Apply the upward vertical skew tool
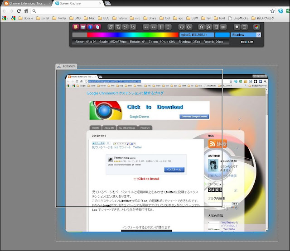Viewport: 290px width, 251px height. point(126,27)
